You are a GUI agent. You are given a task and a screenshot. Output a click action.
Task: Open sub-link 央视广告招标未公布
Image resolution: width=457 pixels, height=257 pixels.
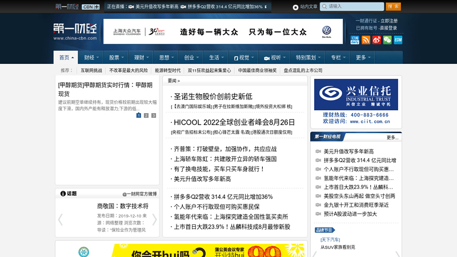coord(191,132)
